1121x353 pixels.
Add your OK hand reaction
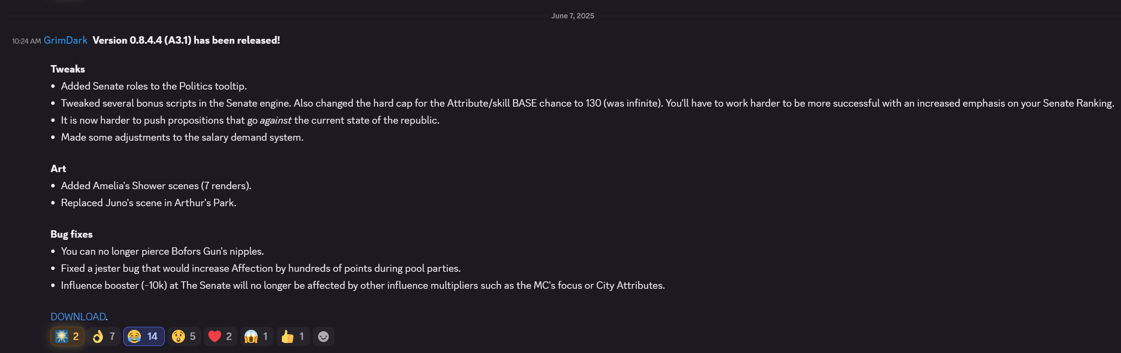point(104,336)
